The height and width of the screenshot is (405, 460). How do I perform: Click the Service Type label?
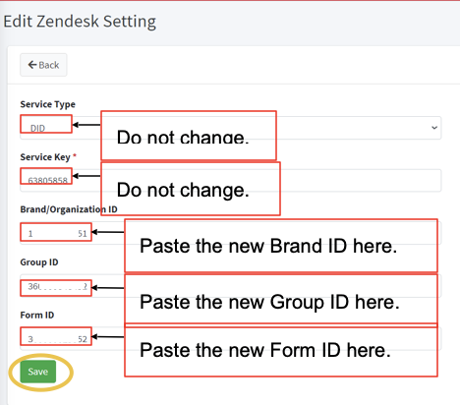tap(48, 104)
